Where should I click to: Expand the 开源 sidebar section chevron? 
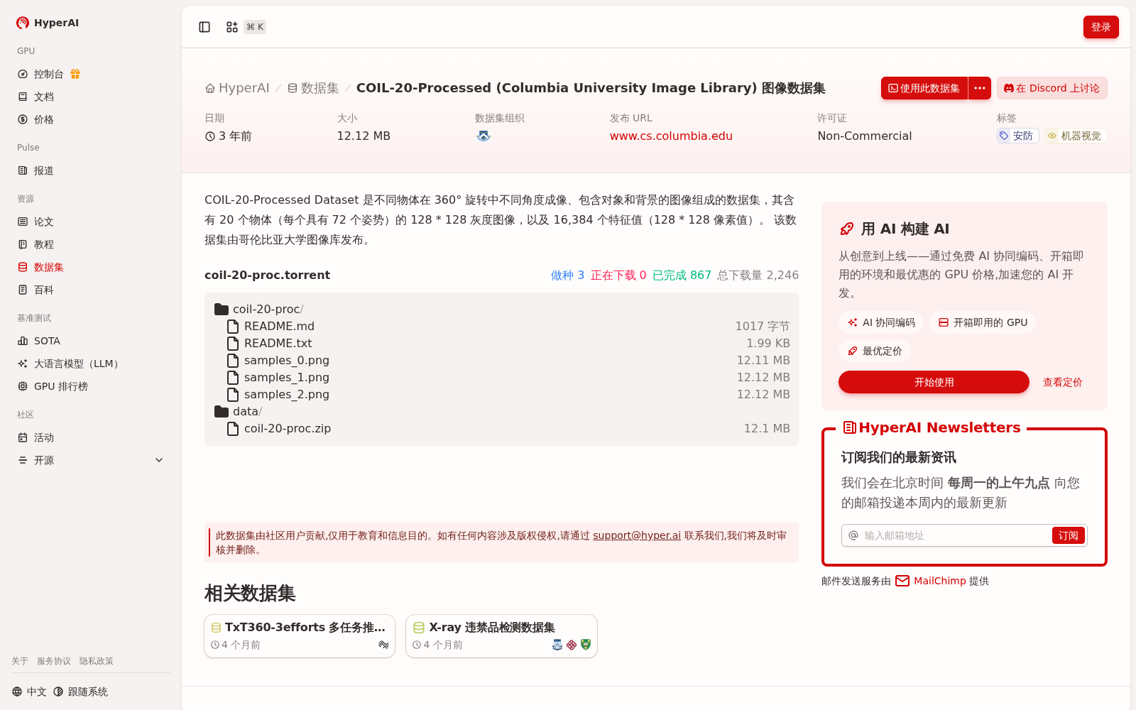pos(159,460)
